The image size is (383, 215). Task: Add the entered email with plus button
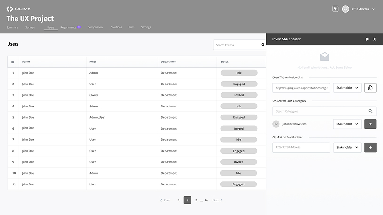click(x=370, y=147)
